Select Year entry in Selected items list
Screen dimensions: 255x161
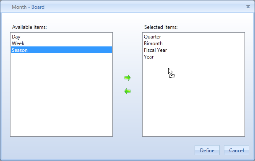pyautogui.click(x=193, y=57)
